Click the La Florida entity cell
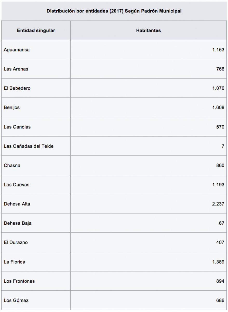The width and height of the screenshot is (228, 312). (x=15, y=262)
